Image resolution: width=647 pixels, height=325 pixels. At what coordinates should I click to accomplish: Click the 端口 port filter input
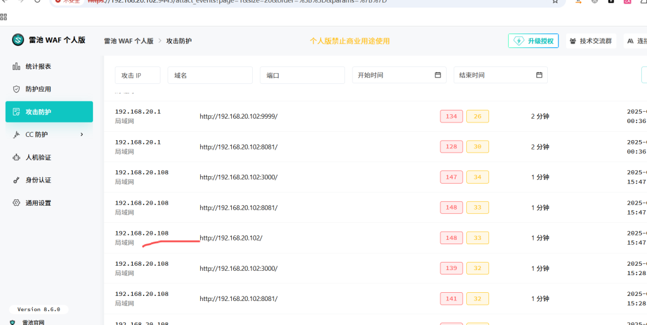302,75
